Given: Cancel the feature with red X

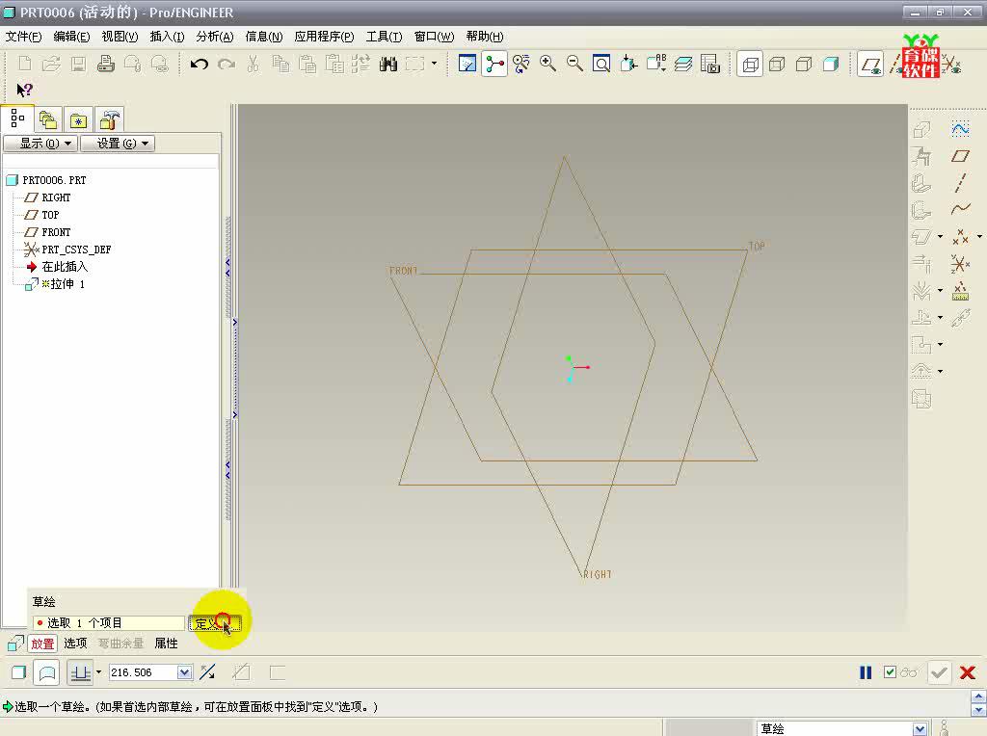Looking at the screenshot, I should (967, 672).
